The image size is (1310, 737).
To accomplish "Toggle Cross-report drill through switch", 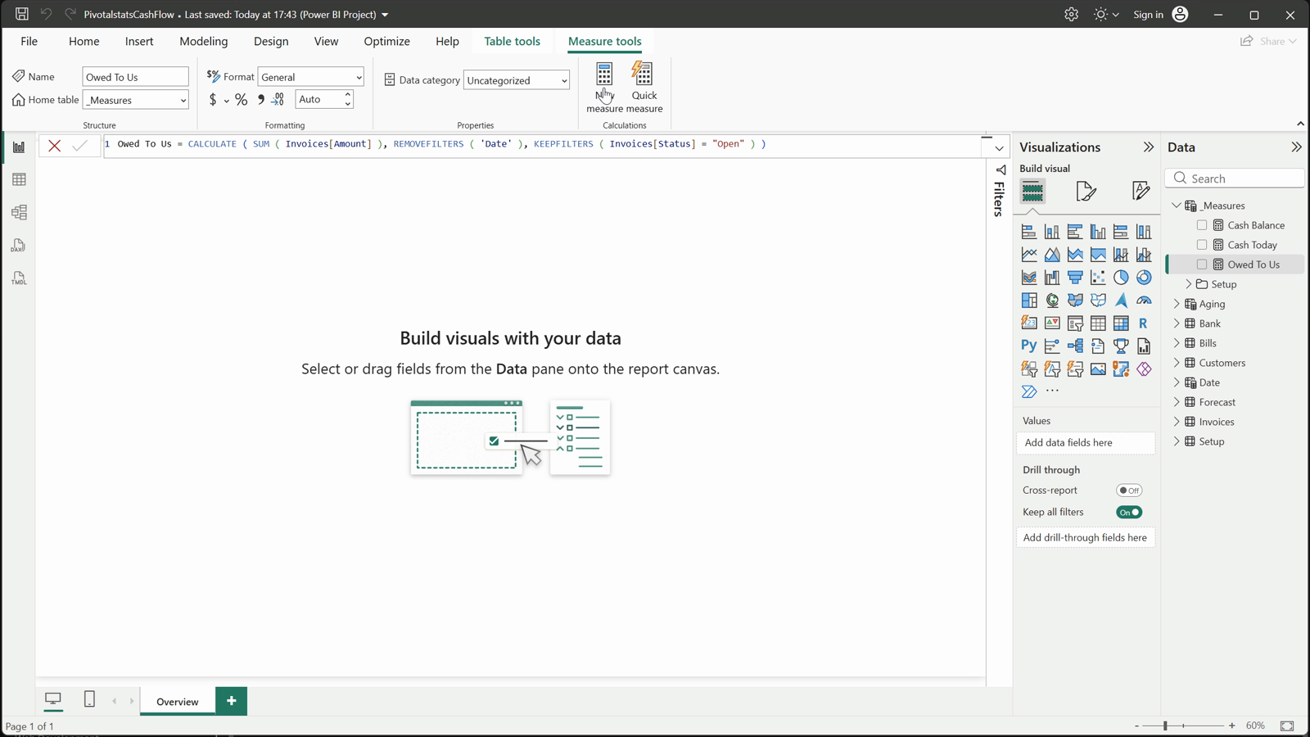I will pyautogui.click(x=1129, y=491).
